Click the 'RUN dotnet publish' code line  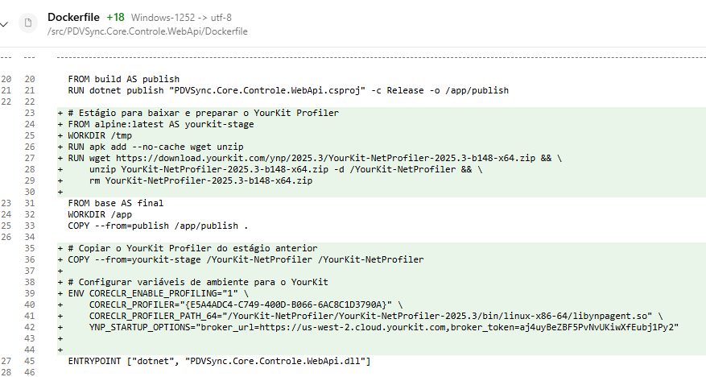(x=287, y=91)
